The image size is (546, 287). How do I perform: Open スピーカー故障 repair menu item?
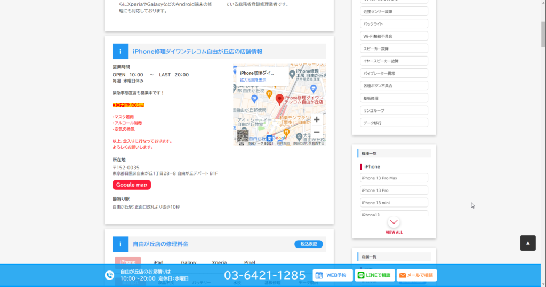coord(394,49)
